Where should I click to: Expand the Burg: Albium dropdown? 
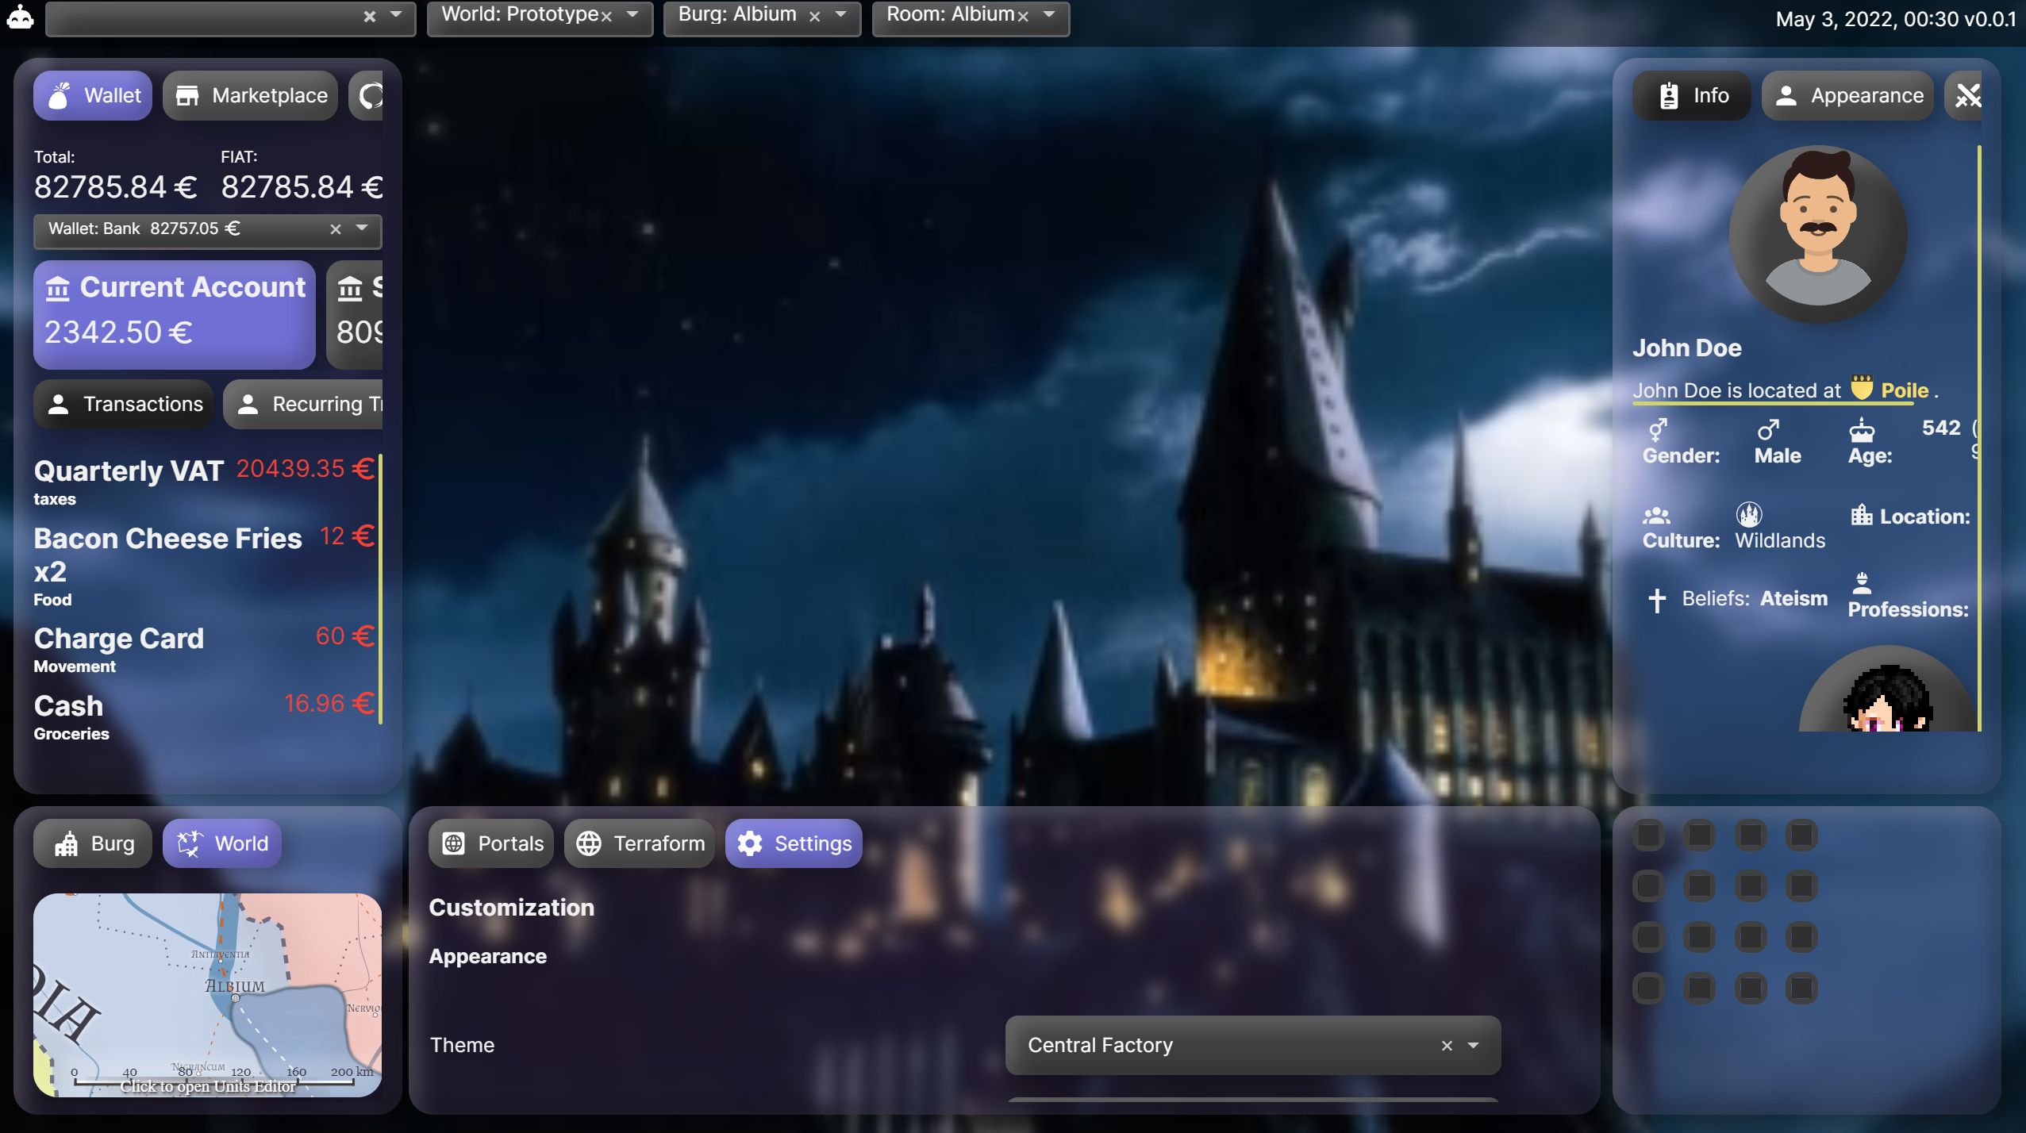tap(840, 15)
